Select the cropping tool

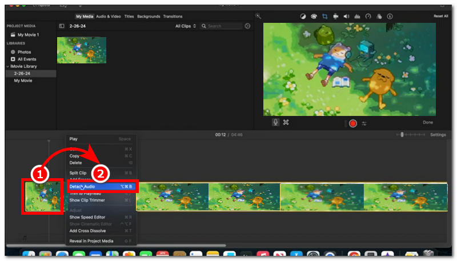coord(324,17)
